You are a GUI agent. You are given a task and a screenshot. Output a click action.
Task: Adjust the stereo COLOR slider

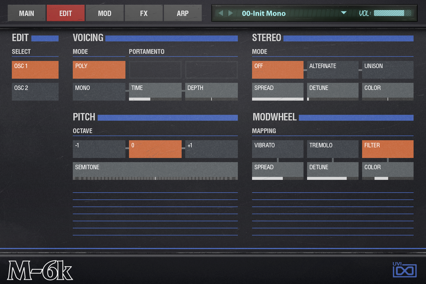pos(388,92)
